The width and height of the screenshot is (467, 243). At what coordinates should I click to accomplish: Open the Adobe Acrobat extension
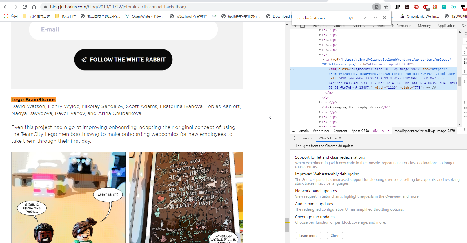407,7
